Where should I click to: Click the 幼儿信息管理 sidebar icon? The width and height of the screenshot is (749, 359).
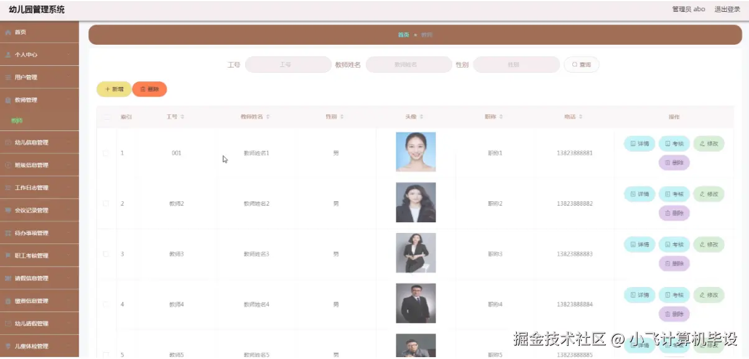pos(6,142)
